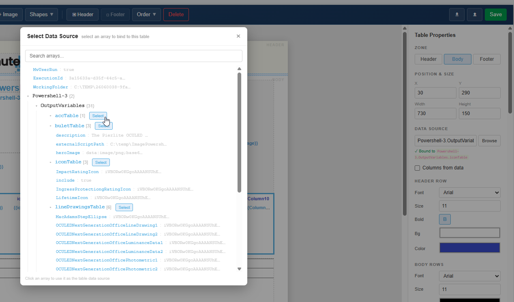Click the tree scrollbar down arrow
The height and width of the screenshot is (302, 514).
pos(239,269)
